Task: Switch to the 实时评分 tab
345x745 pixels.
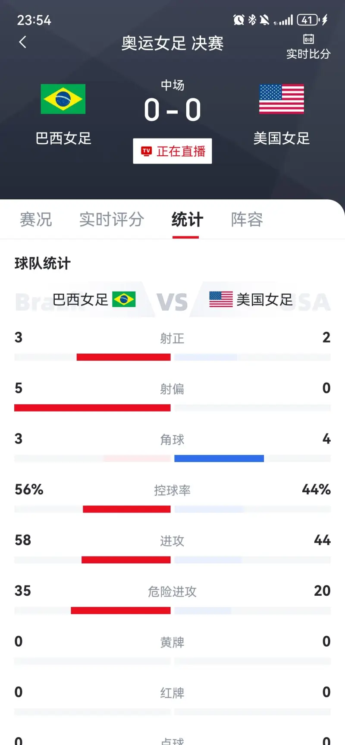Action: [x=112, y=220]
